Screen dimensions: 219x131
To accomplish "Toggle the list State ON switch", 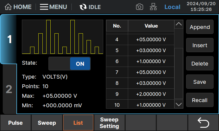I will [70, 64].
